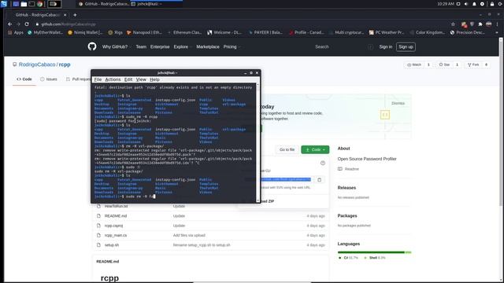Open the Chrome profile avatar
Image resolution: width=504 pixels, height=283 pixels.
488,24
